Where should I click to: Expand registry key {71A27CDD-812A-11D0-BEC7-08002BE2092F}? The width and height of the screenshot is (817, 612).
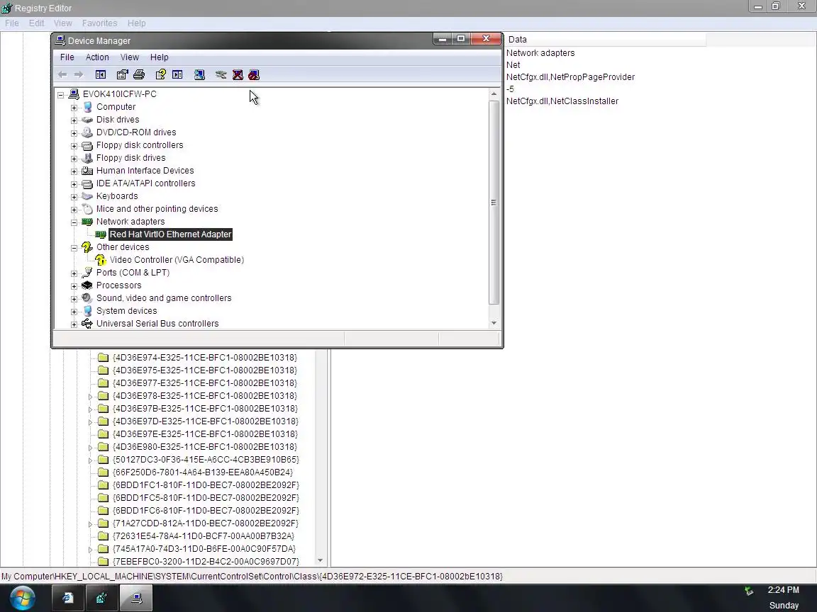click(x=90, y=524)
